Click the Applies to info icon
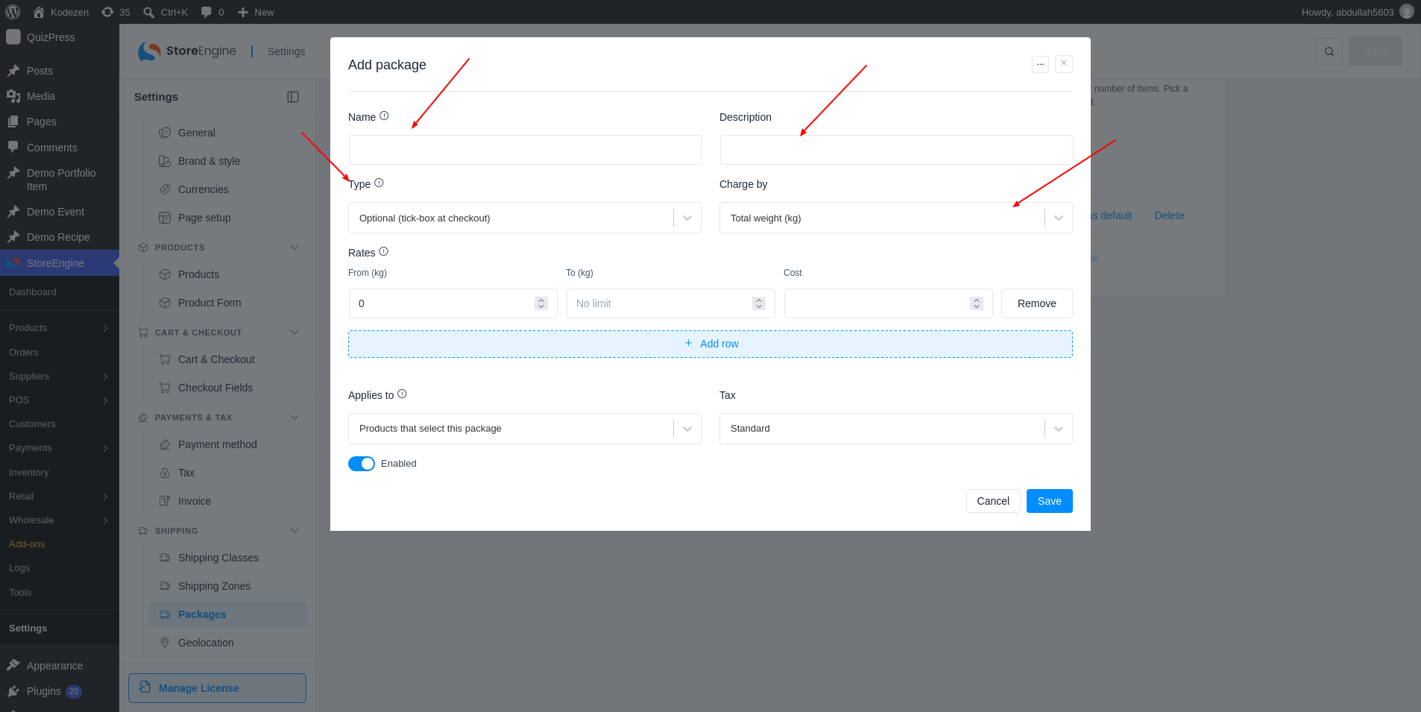 [x=402, y=394]
